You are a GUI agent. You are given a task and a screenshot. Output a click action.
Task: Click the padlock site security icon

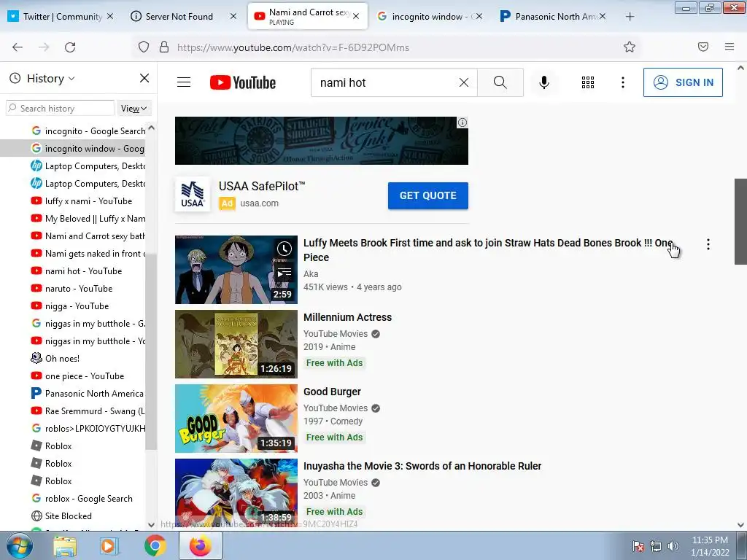click(164, 47)
